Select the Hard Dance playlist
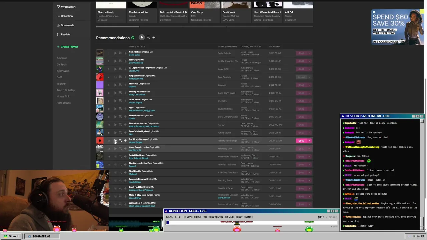This screenshot has width=427, height=240. (x=64, y=103)
